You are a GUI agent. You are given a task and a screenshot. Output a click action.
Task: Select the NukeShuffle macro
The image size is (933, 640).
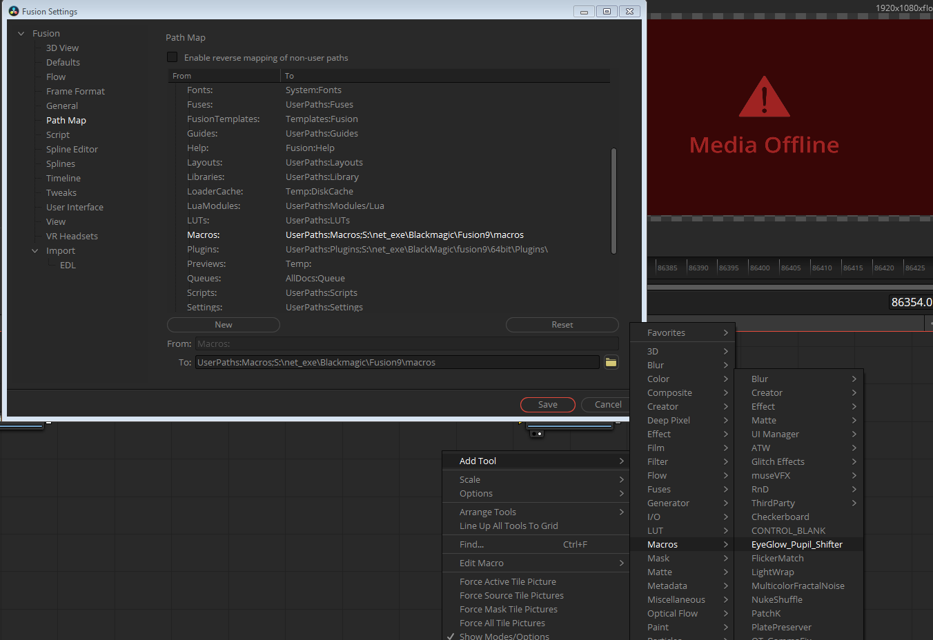click(x=800, y=599)
